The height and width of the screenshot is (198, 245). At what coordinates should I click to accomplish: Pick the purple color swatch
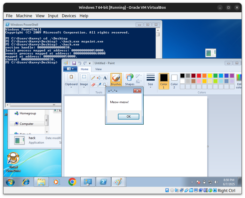tap(232, 76)
